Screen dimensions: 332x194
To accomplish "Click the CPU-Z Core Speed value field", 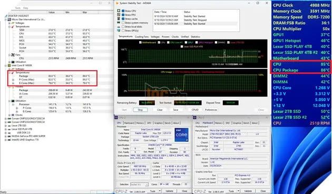I will (140, 167).
